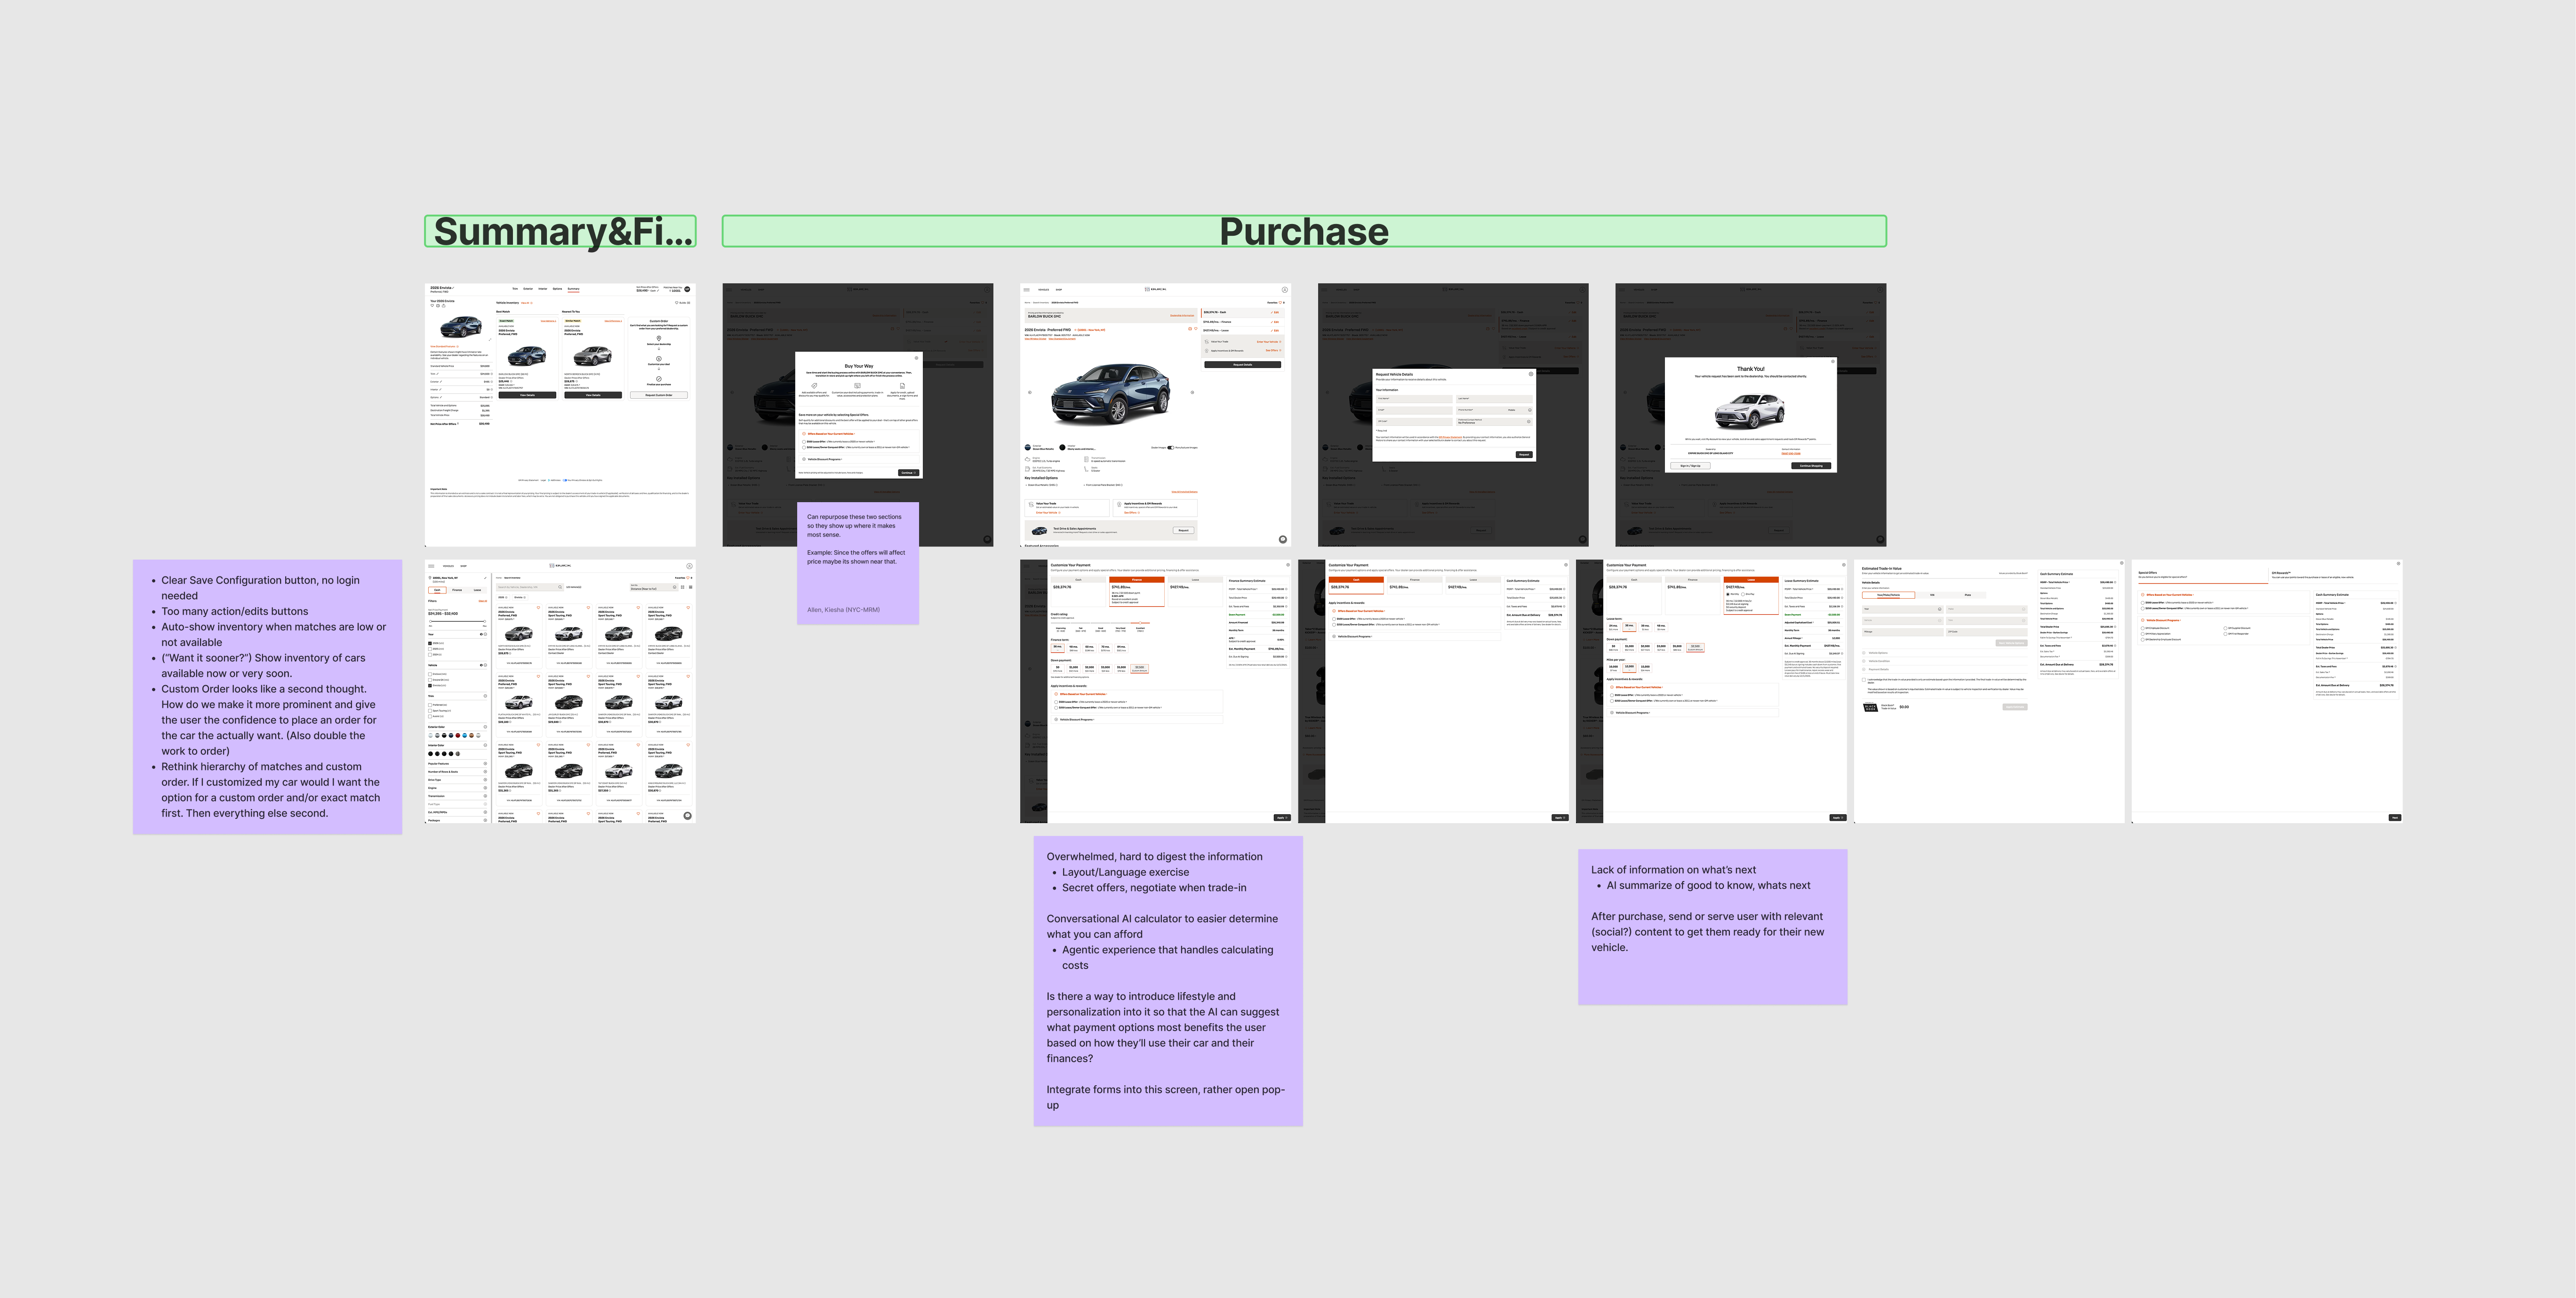Close the Request Vehicle Details dialog
2576x1298 pixels.
click(x=1531, y=374)
